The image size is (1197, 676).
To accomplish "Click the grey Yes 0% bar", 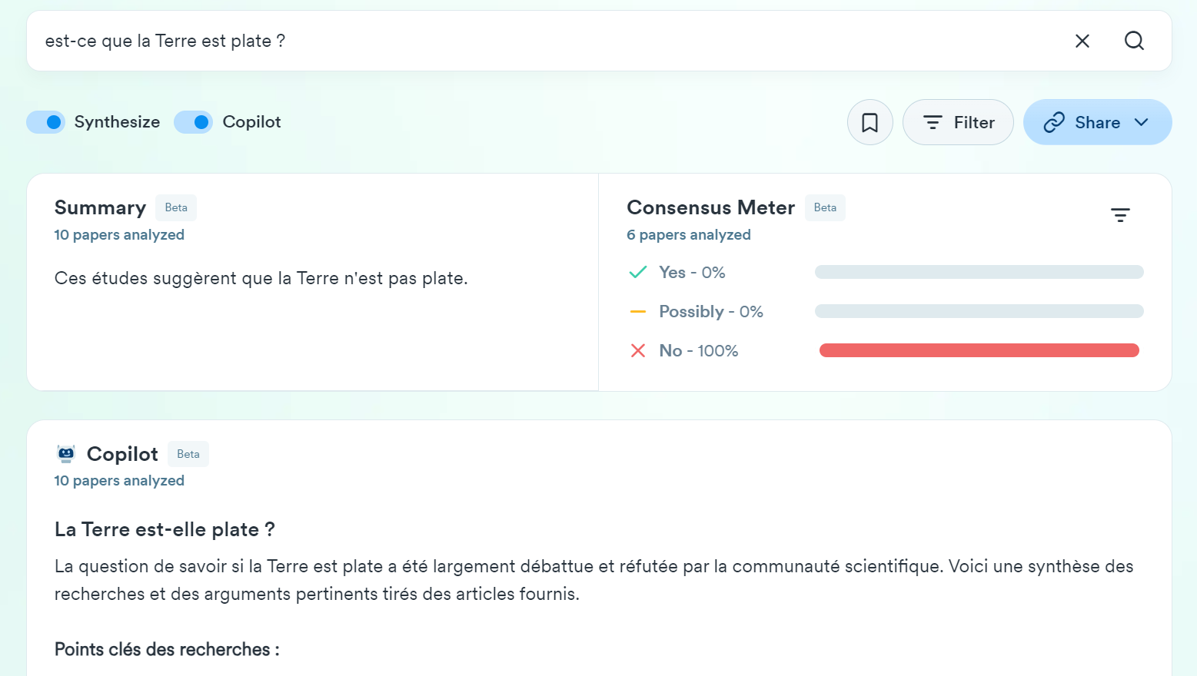I will coord(979,272).
